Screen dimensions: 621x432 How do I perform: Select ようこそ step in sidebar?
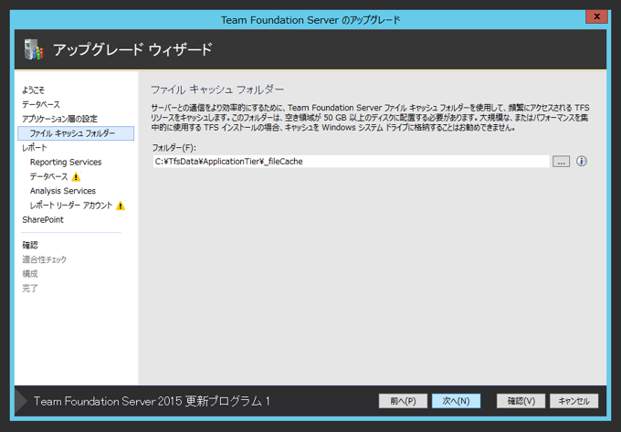point(33,90)
